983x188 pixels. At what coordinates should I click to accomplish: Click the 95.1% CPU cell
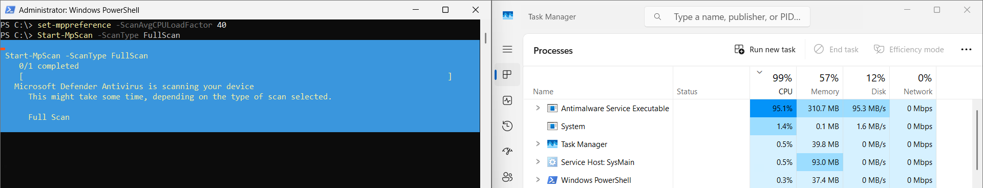(x=773, y=109)
